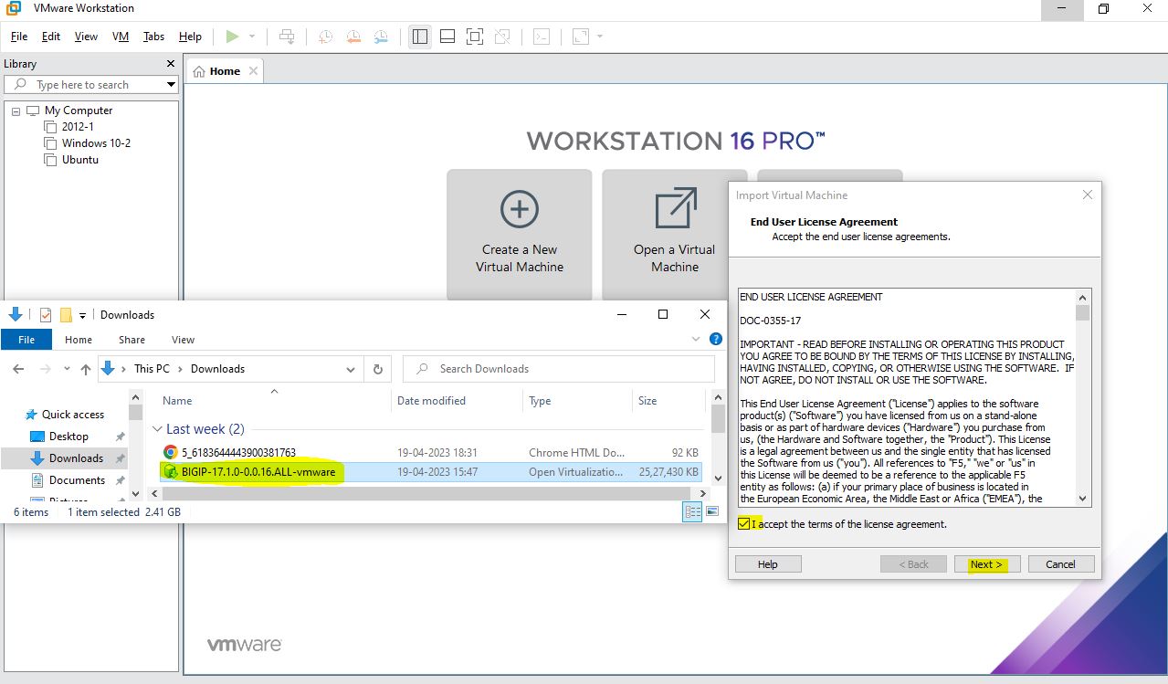Open the snapshot manager wrench icon
The width and height of the screenshot is (1168, 684).
tap(380, 37)
